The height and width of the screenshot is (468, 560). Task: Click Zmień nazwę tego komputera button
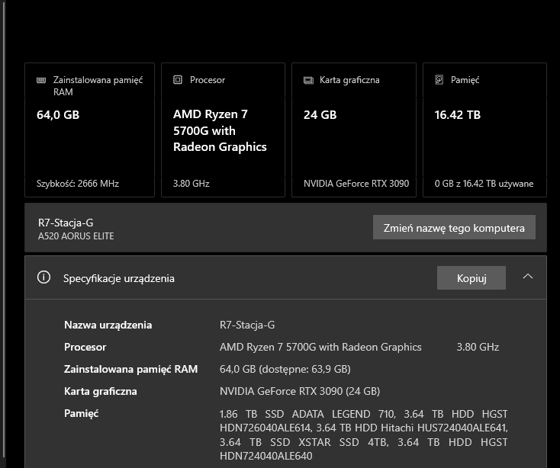click(454, 227)
